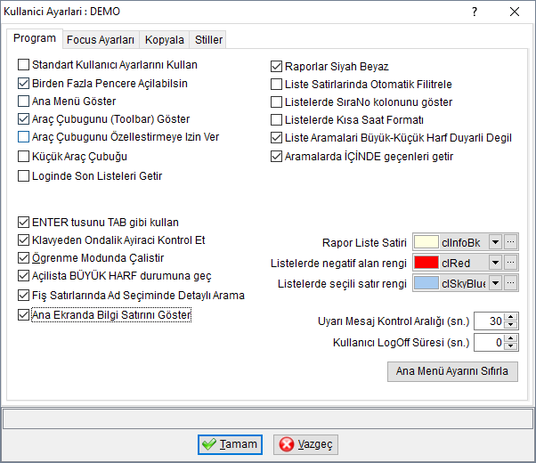Toggle Ana Menü Göster checkbox
536x463 pixels.
(23, 102)
